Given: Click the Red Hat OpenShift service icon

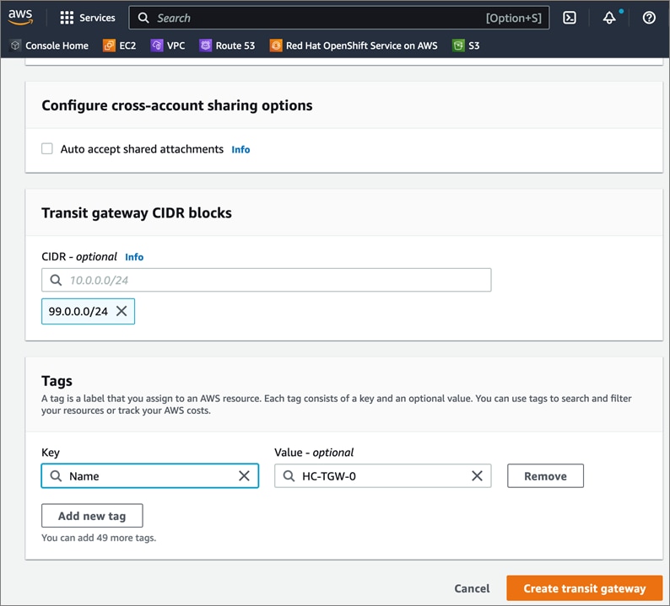Looking at the screenshot, I should pos(276,46).
